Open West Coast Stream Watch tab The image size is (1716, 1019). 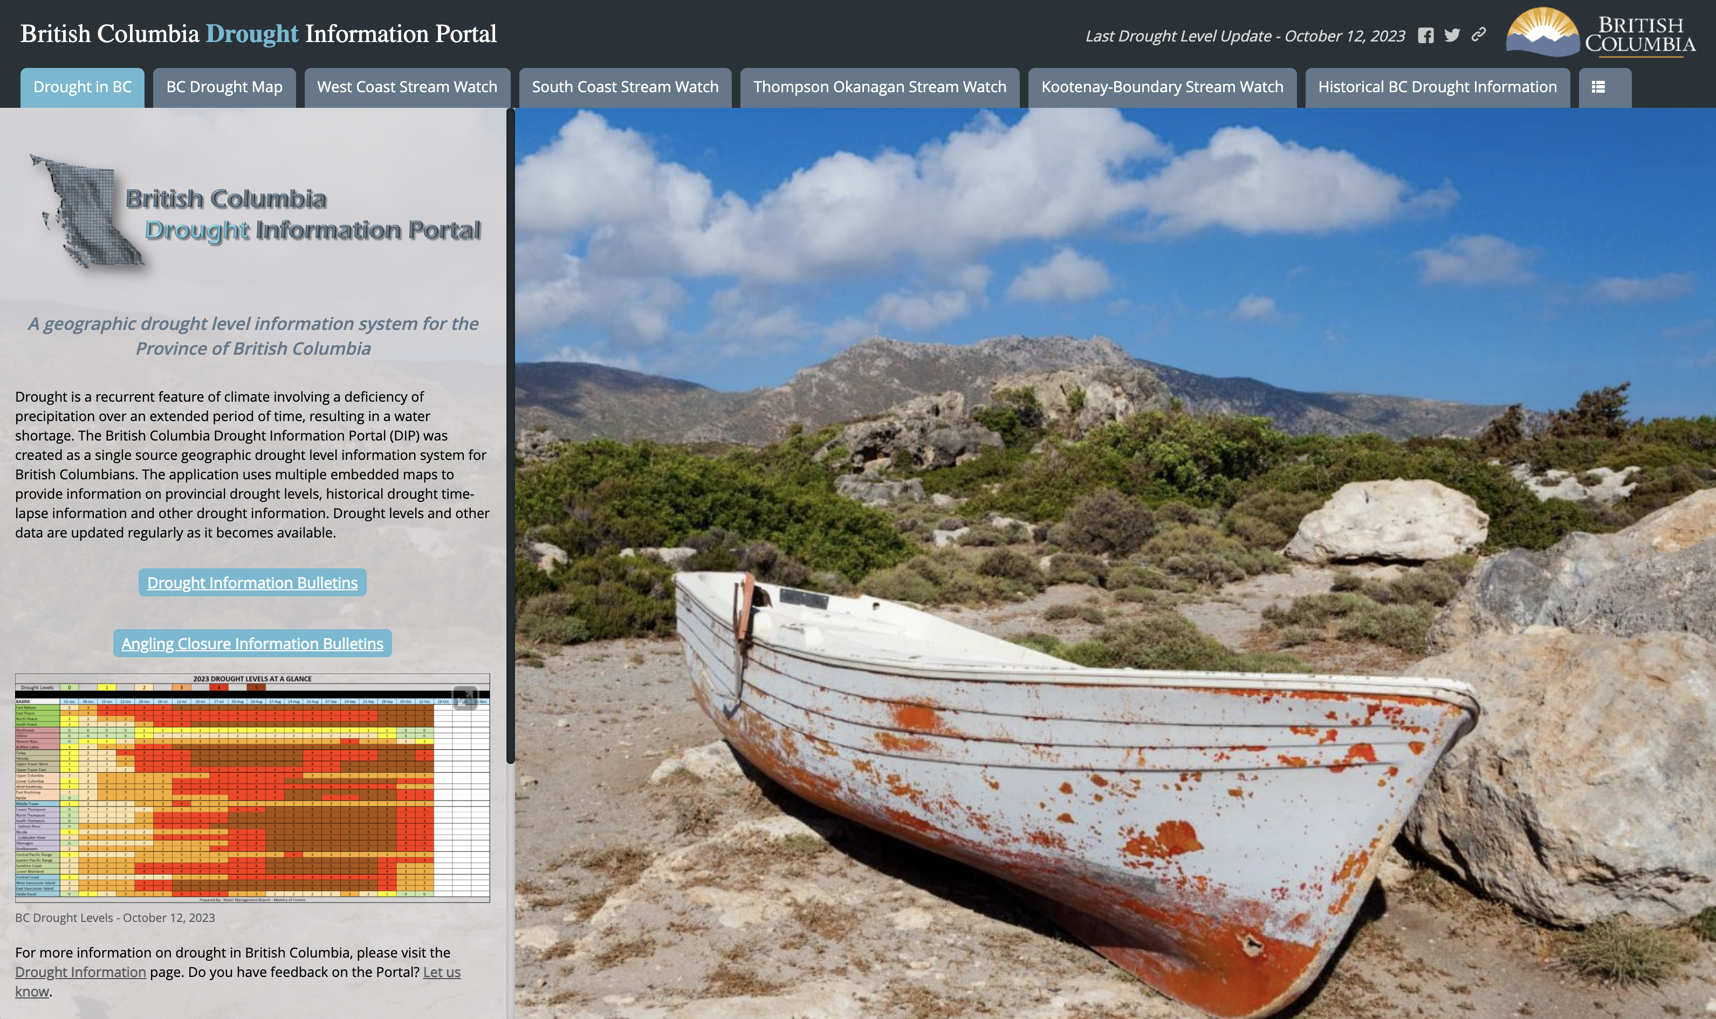coord(407,87)
